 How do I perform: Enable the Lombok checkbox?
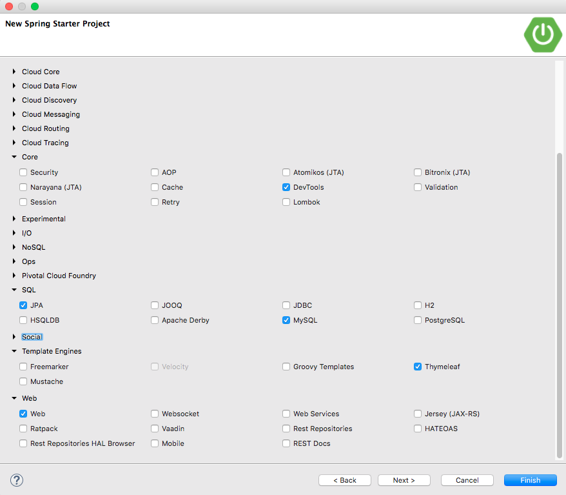[286, 202]
